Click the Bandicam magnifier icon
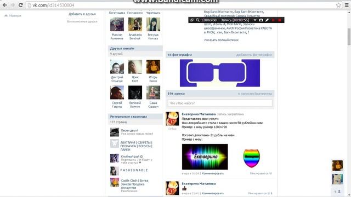This screenshot has height=197, width=351. 197,20
